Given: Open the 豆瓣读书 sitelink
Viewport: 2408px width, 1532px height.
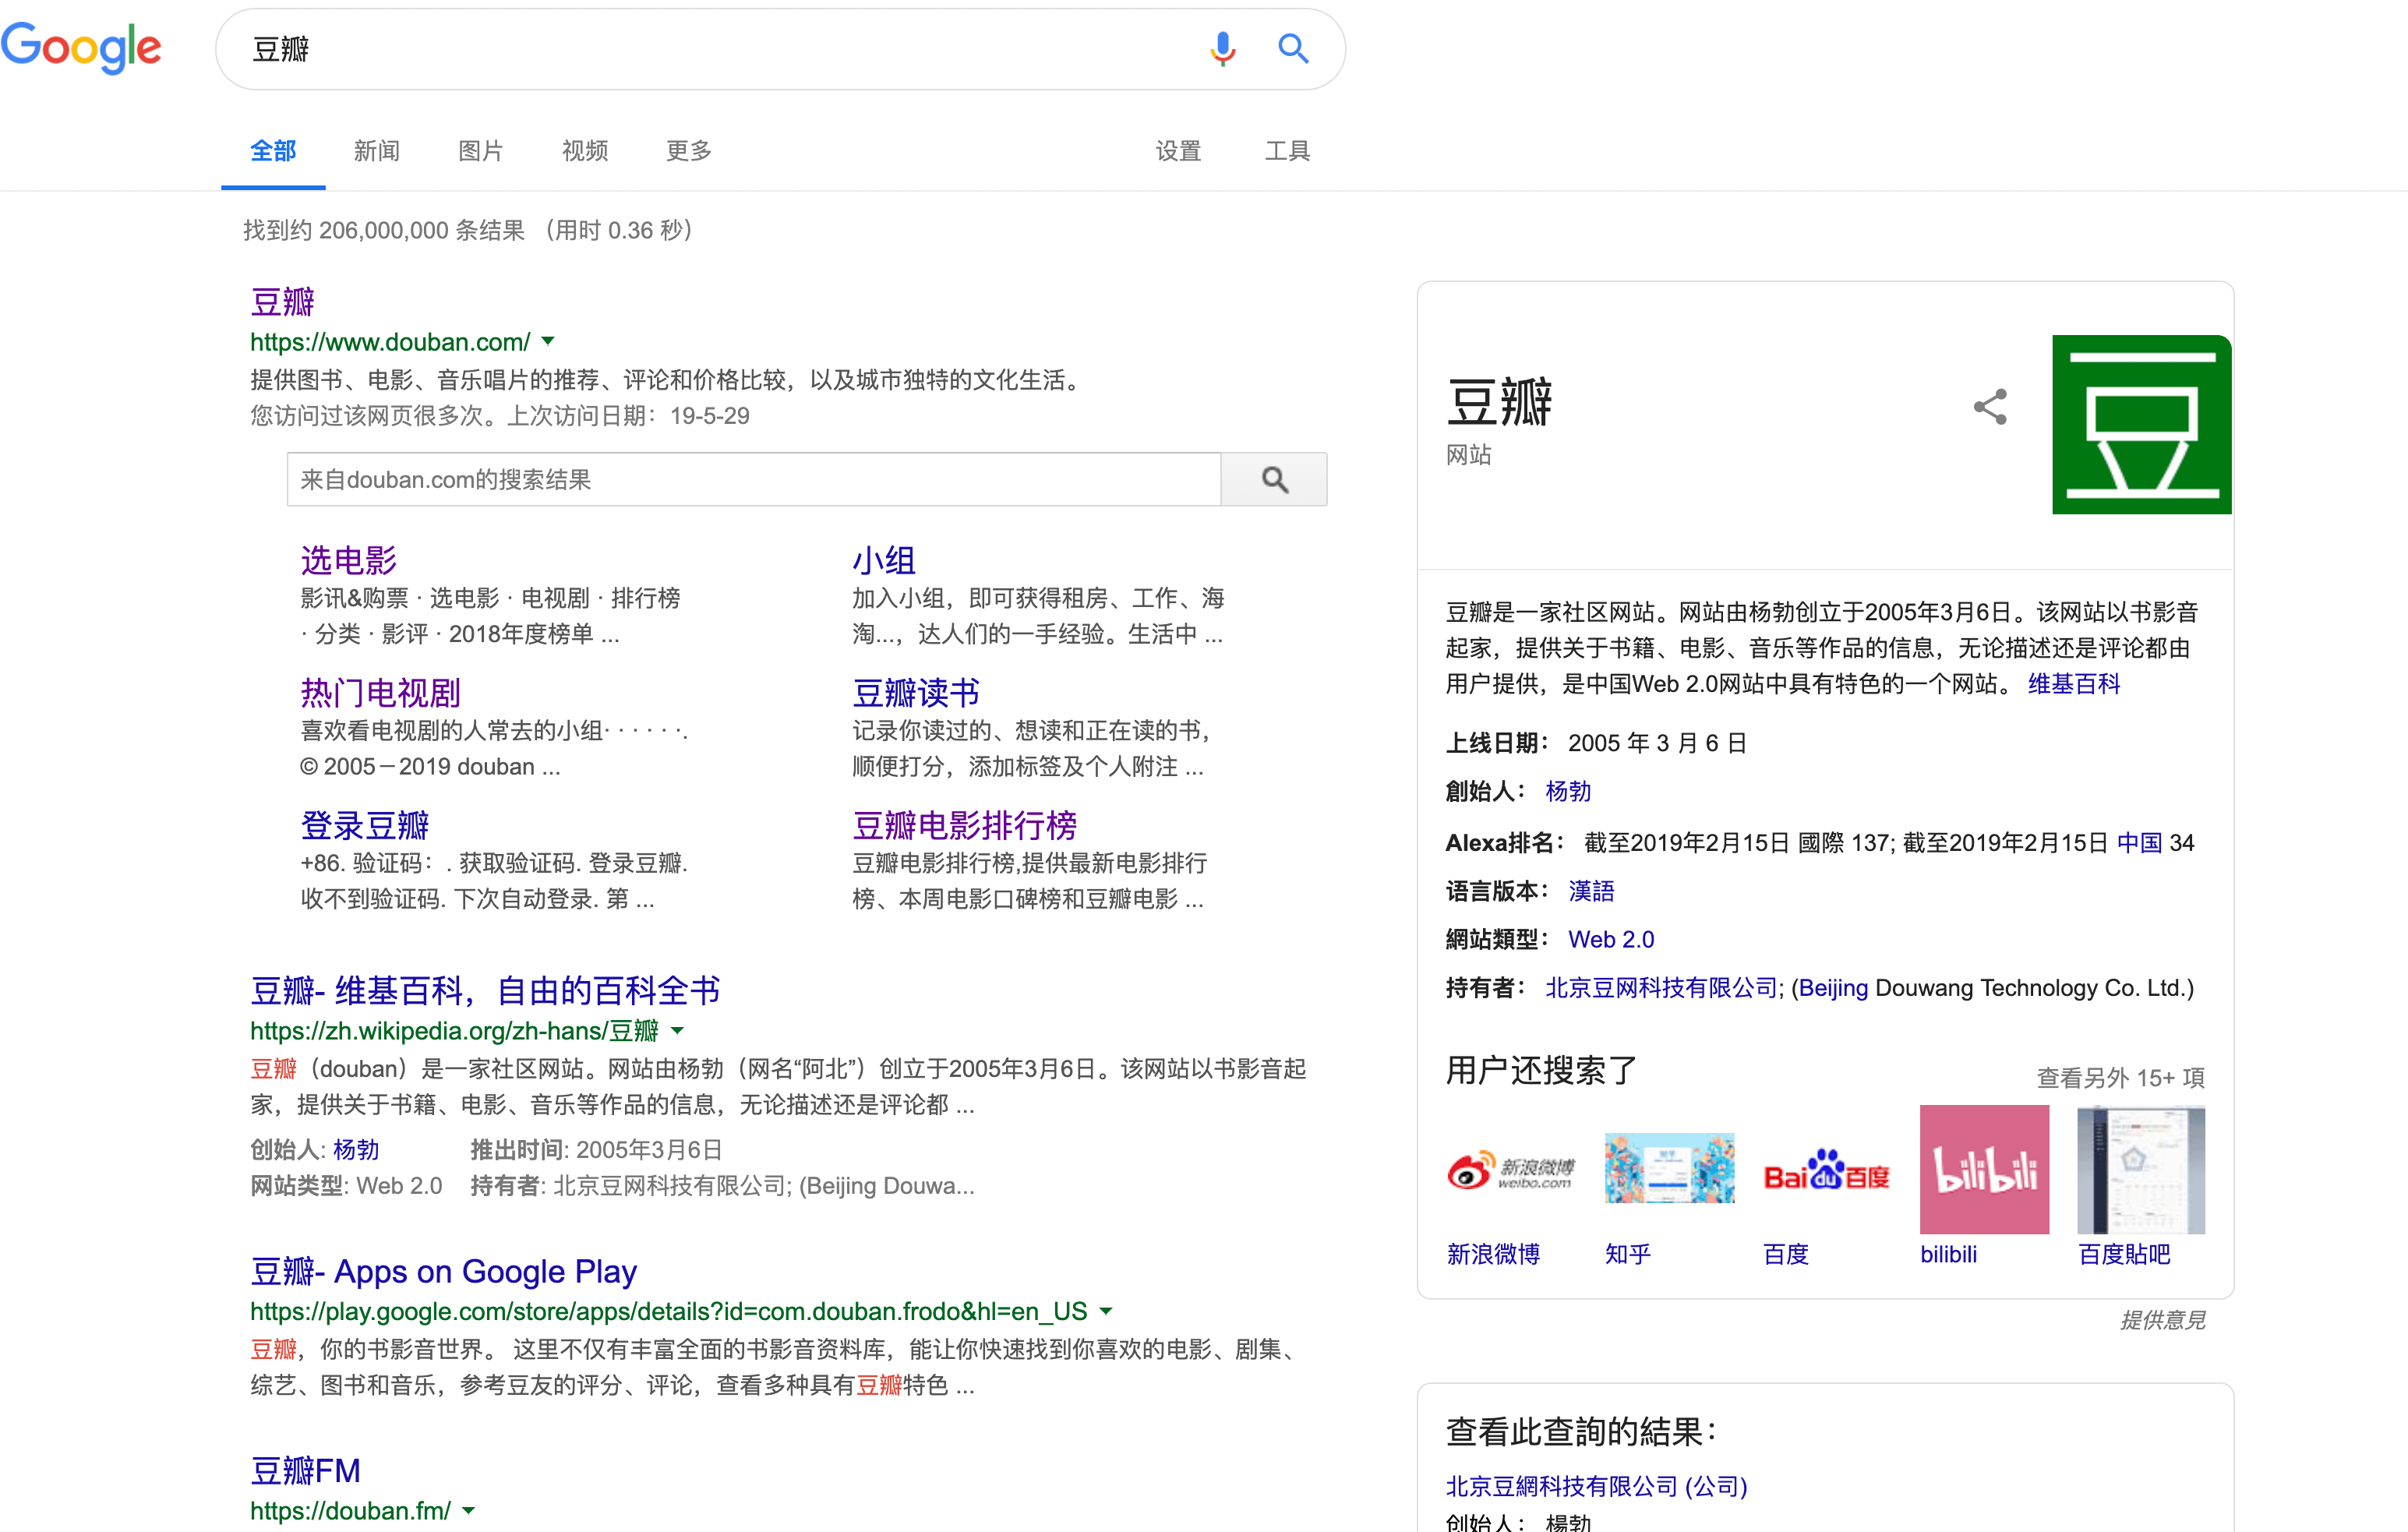Looking at the screenshot, I should point(916,692).
